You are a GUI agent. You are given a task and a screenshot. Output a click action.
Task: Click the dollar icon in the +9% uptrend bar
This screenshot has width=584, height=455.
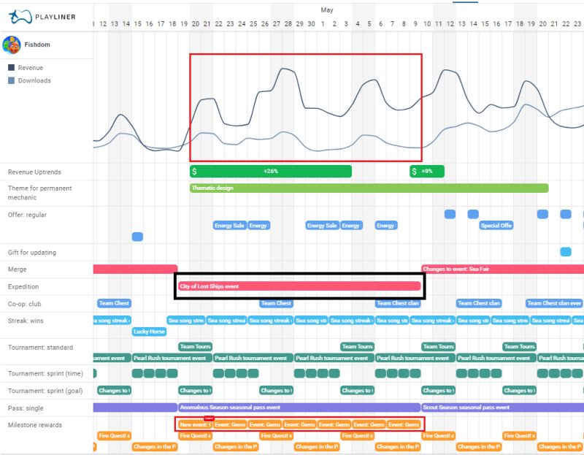[414, 172]
